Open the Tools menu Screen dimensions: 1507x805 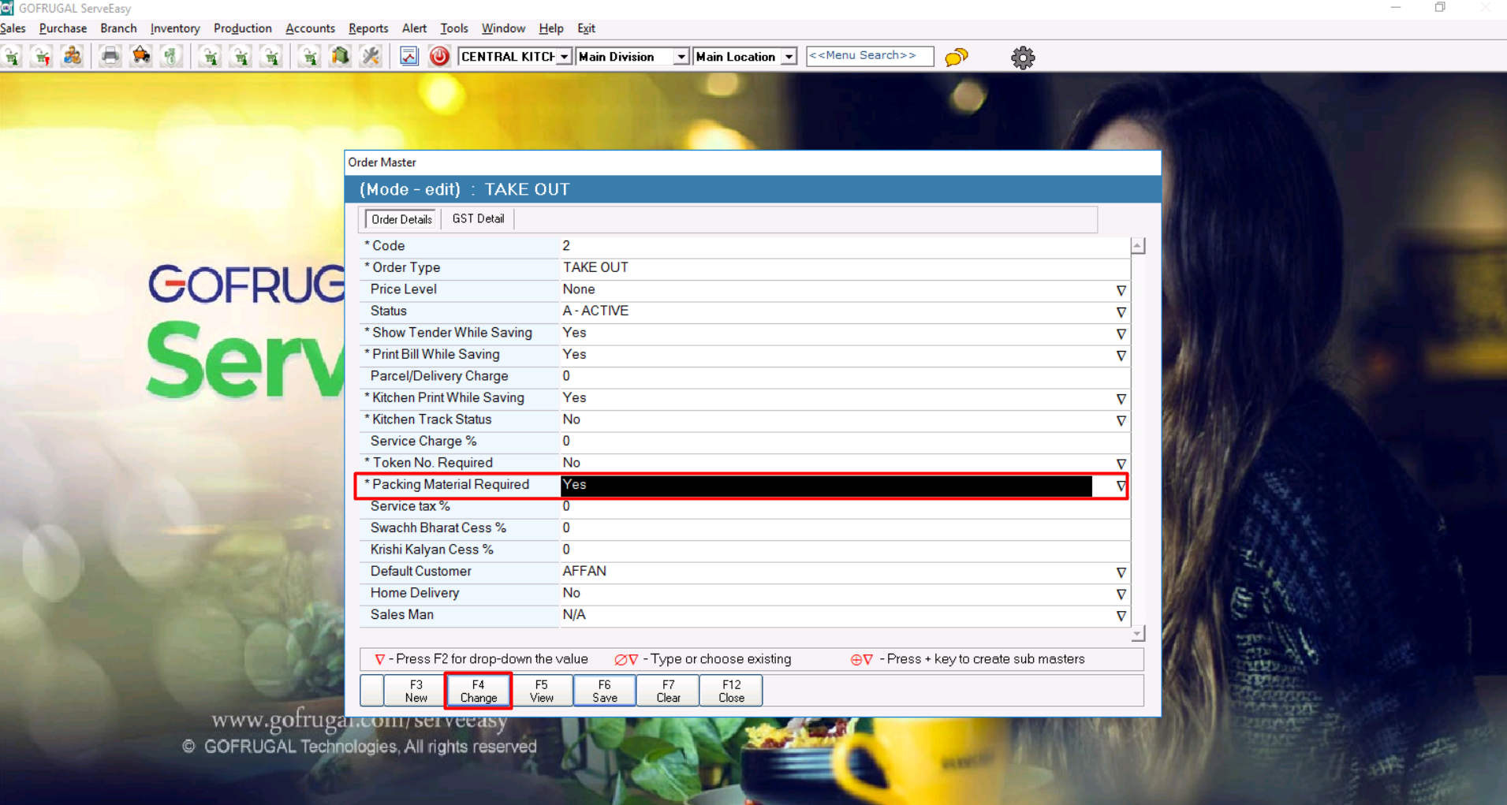[x=454, y=28]
